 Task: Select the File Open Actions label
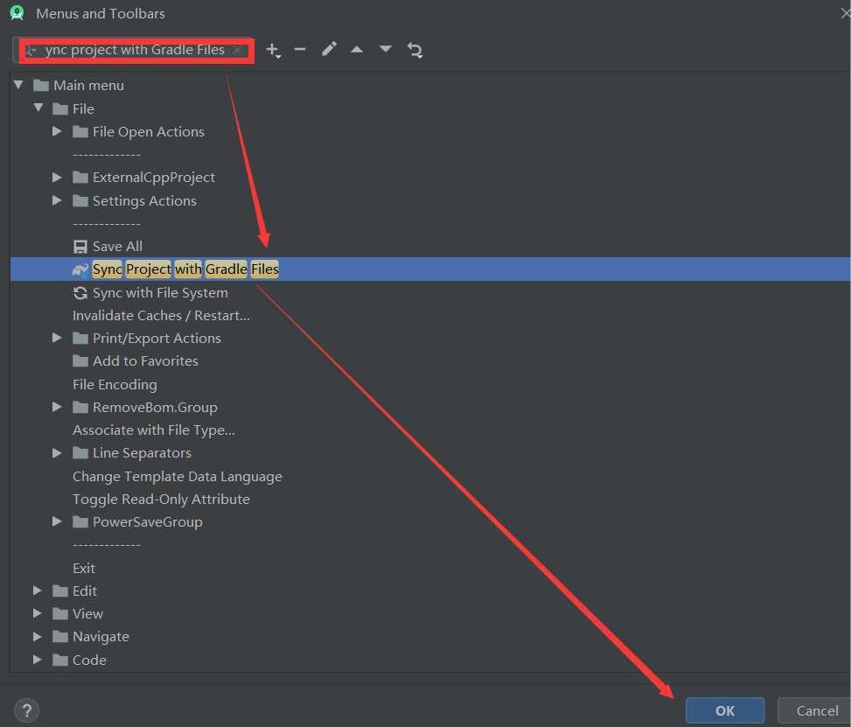pos(148,132)
